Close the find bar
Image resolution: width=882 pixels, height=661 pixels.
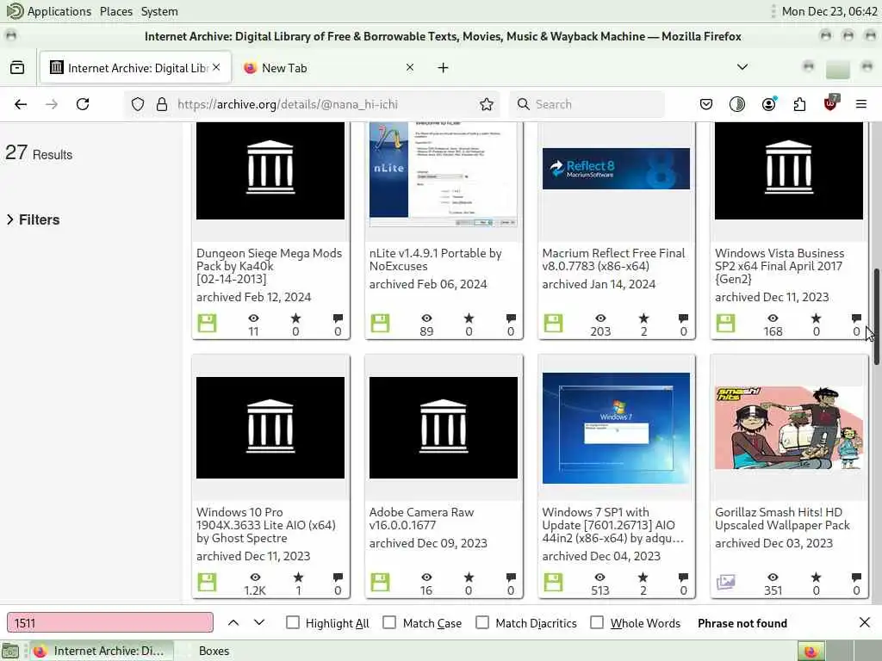click(x=865, y=622)
